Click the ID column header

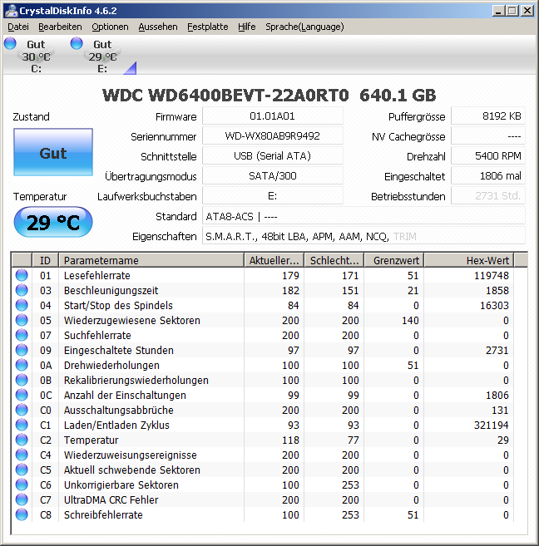pos(45,260)
